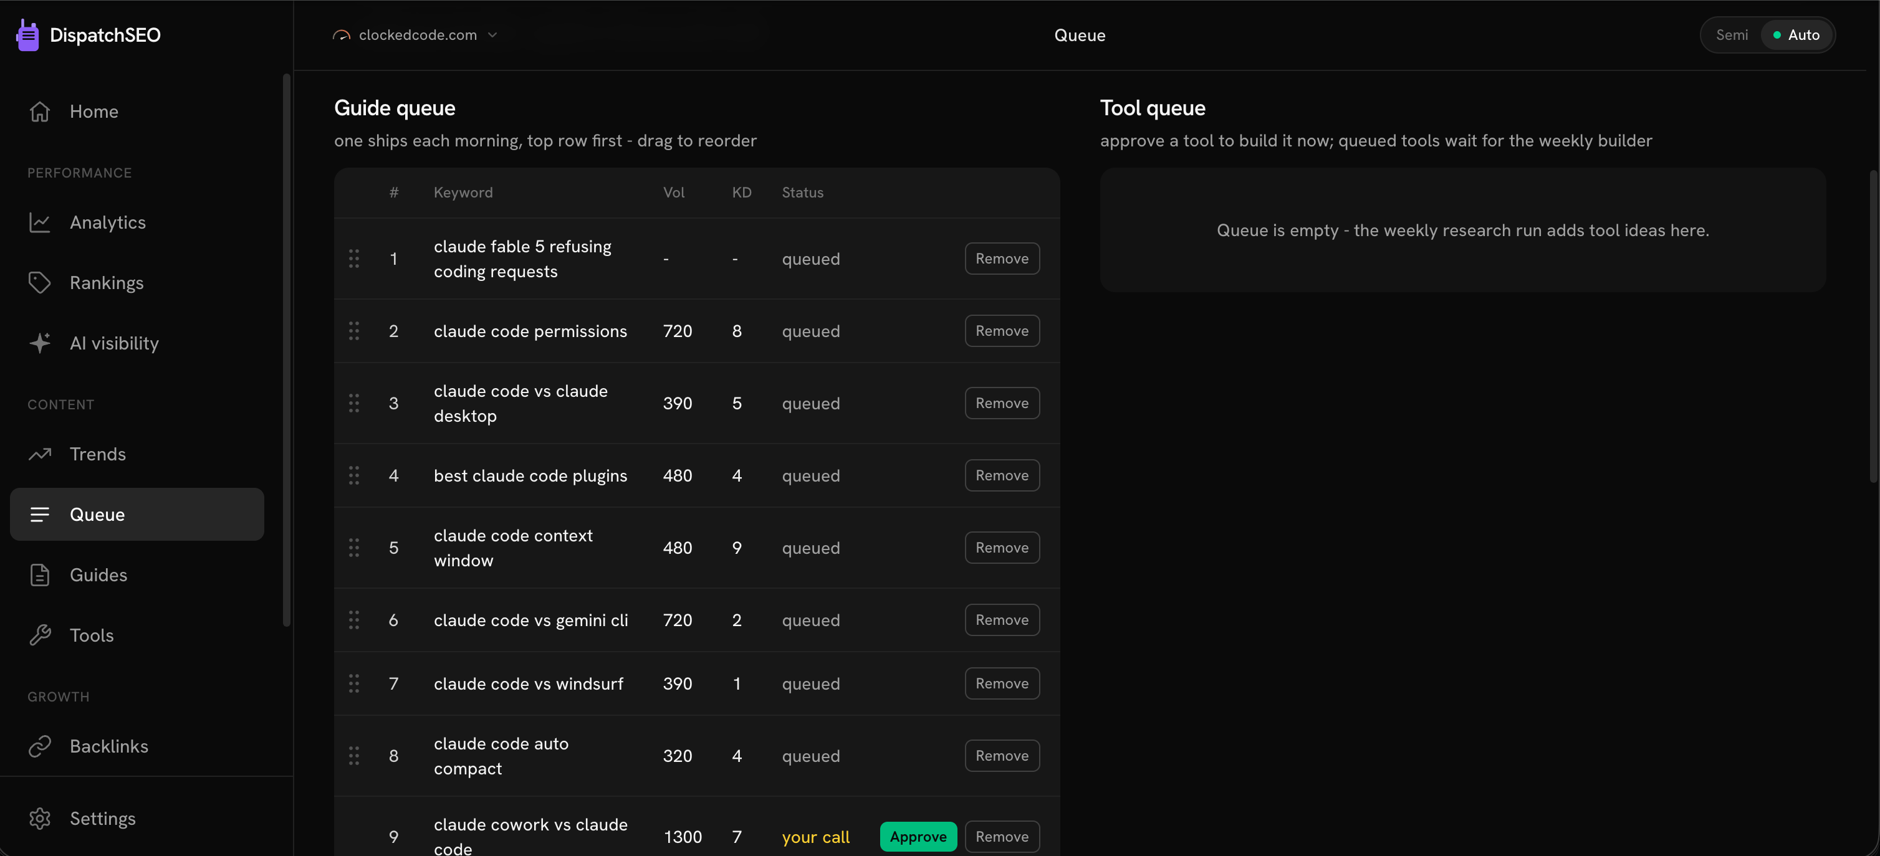The height and width of the screenshot is (856, 1880).
Task: Click the Status column header
Action: point(802,193)
